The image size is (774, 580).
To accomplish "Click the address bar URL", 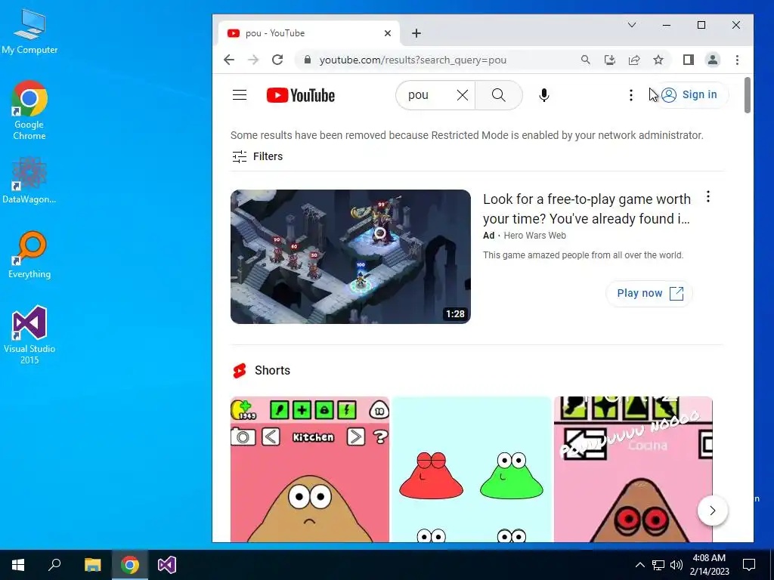I will pyautogui.click(x=413, y=60).
